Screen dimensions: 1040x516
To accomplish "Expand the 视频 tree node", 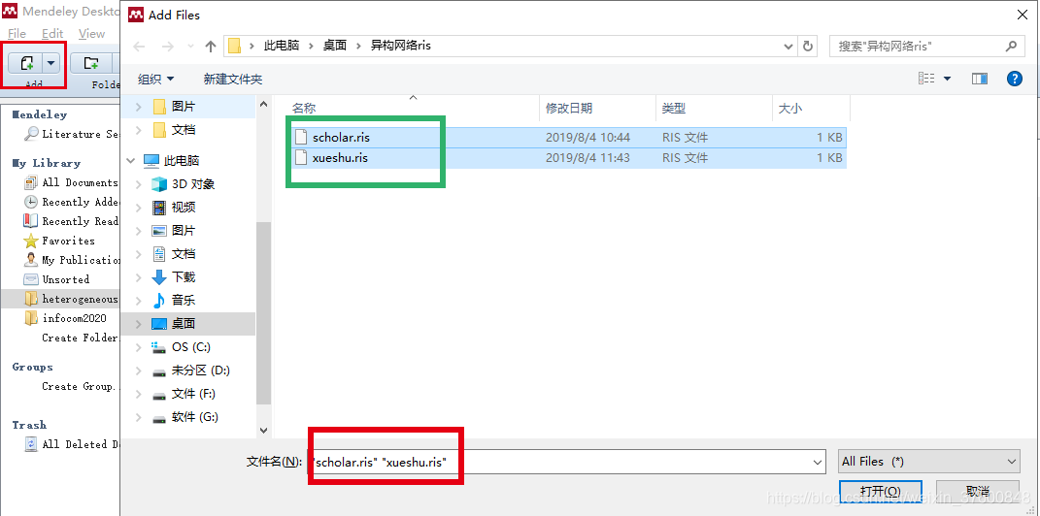I will (x=139, y=208).
